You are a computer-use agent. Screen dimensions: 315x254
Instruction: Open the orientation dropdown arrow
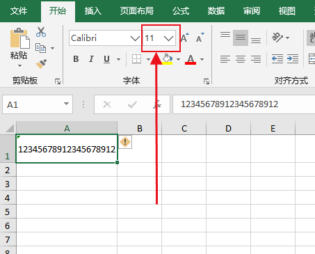(x=288, y=38)
